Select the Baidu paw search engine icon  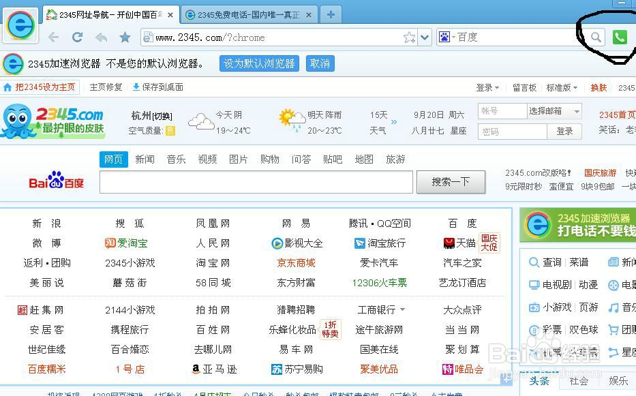point(444,37)
